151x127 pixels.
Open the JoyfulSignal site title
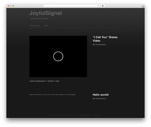(x=46, y=13)
